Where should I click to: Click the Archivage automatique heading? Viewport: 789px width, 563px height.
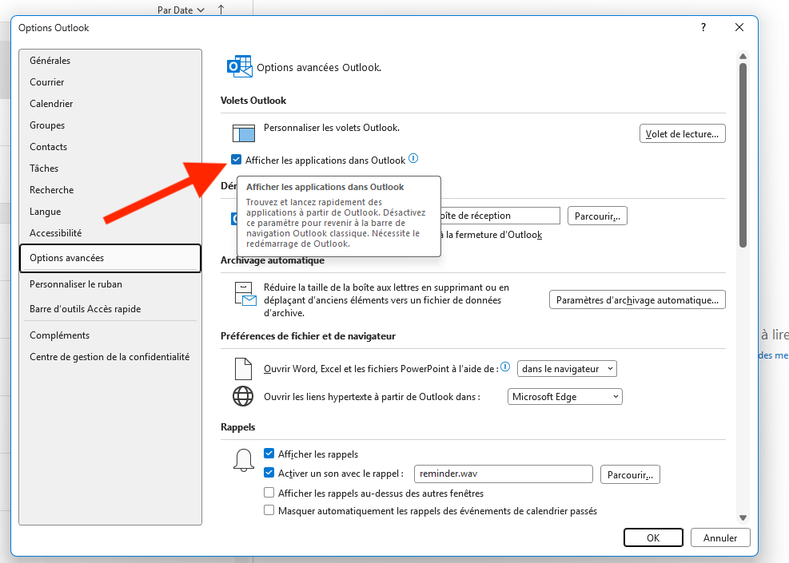click(x=273, y=260)
